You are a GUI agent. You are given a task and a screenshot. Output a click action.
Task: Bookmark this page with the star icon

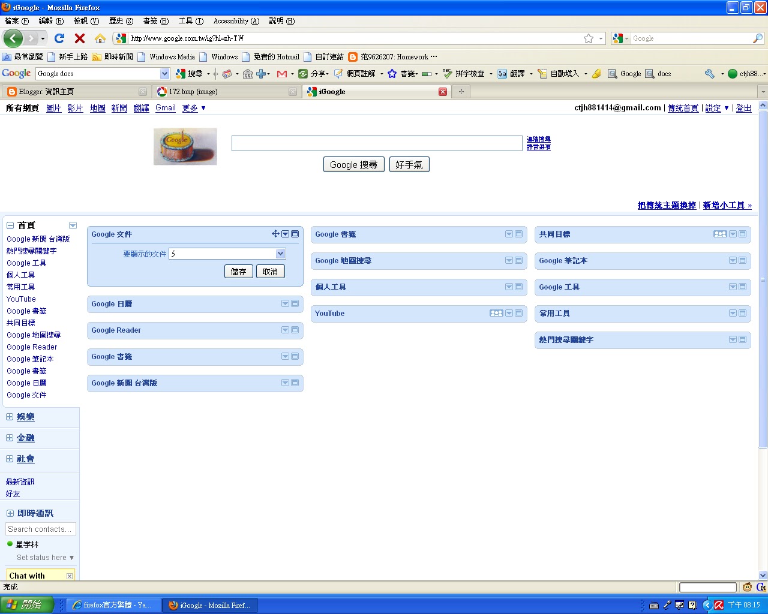point(589,38)
